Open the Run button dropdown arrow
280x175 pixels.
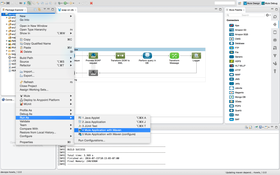68,3
